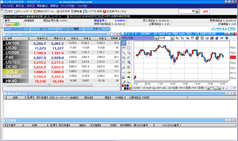Switch to the ニュース/履歴 tab
The width and height of the screenshot is (238, 141).
tap(70, 29)
